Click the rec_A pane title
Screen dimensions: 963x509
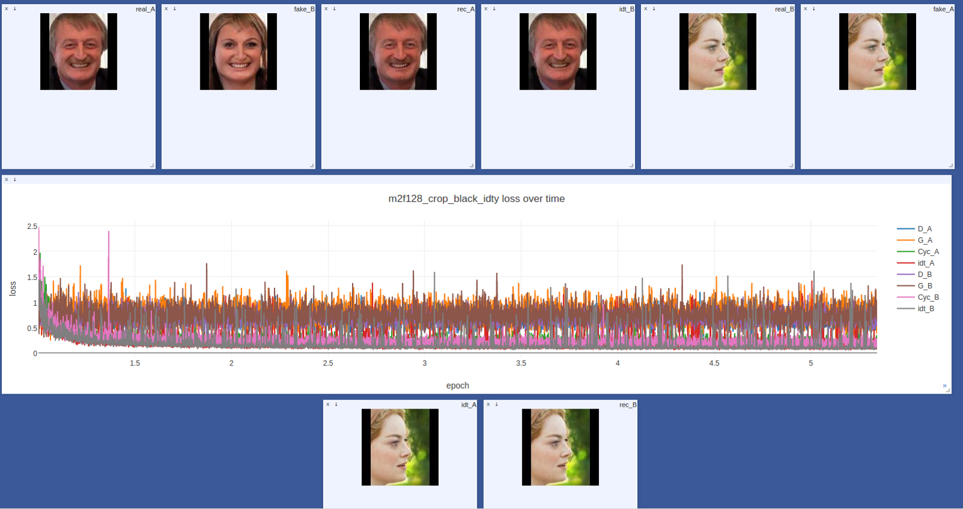click(465, 9)
